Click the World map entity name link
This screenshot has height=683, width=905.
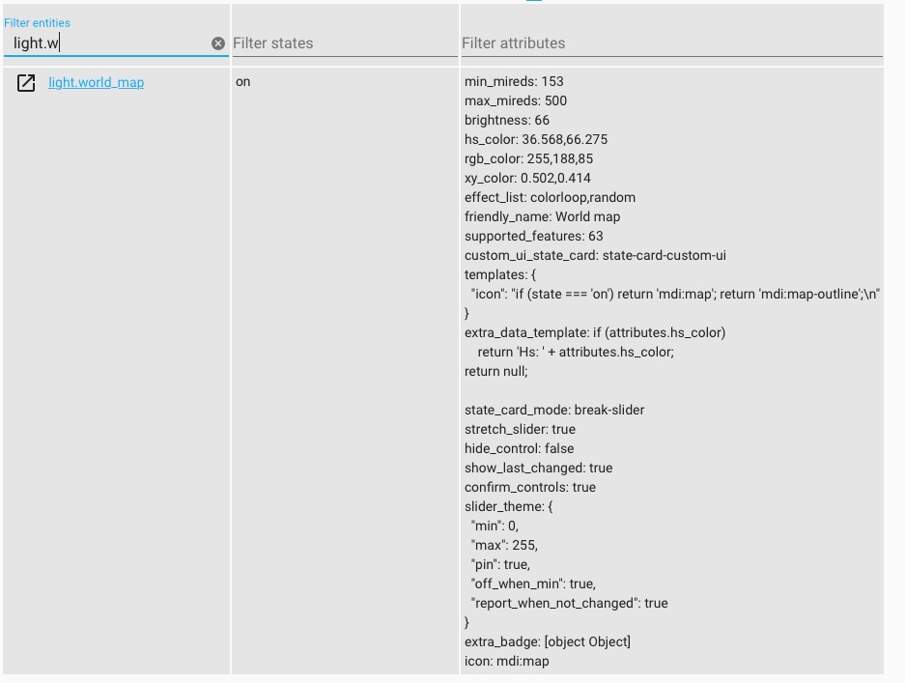[94, 82]
